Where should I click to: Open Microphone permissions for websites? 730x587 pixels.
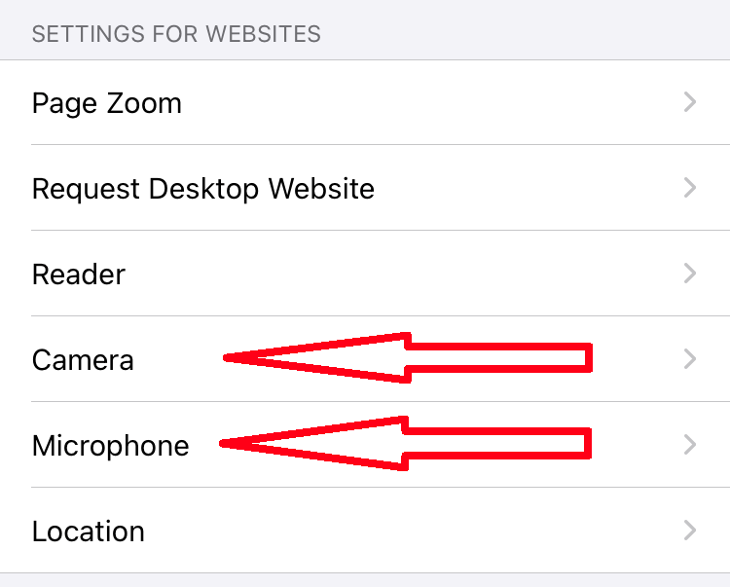tap(110, 446)
